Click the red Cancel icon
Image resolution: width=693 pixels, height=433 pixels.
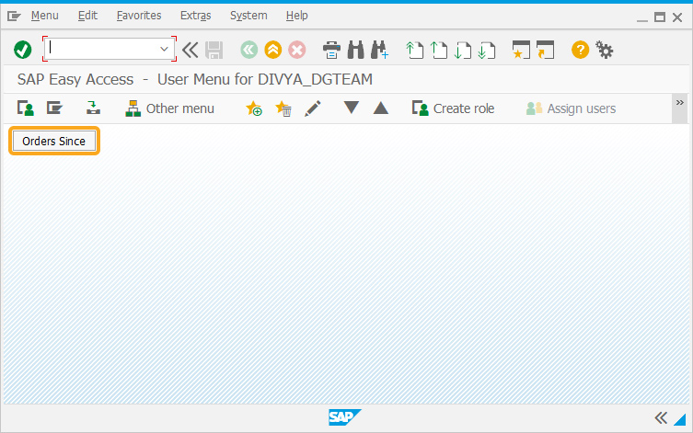coord(297,50)
